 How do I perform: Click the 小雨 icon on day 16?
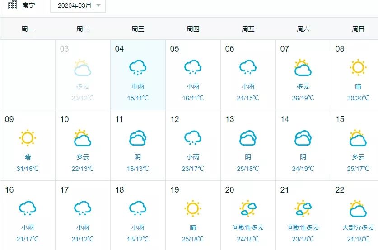pyautogui.click(x=28, y=208)
